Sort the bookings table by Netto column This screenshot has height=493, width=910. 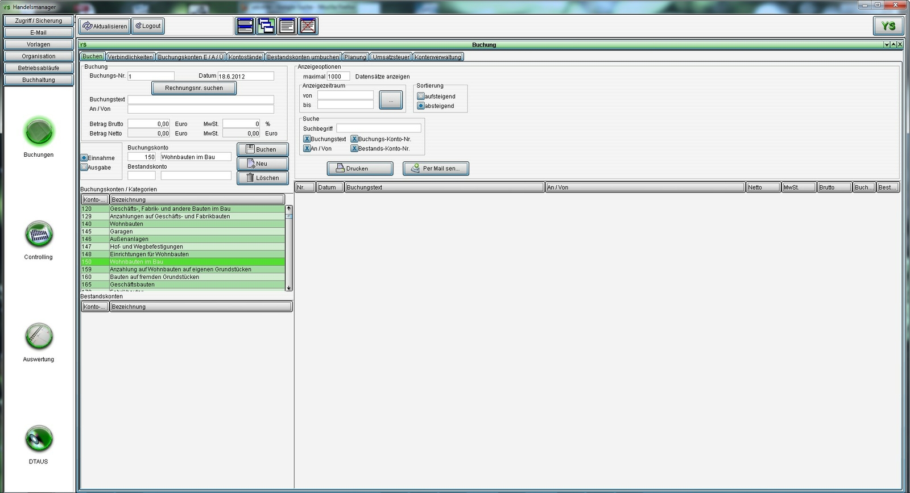763,187
